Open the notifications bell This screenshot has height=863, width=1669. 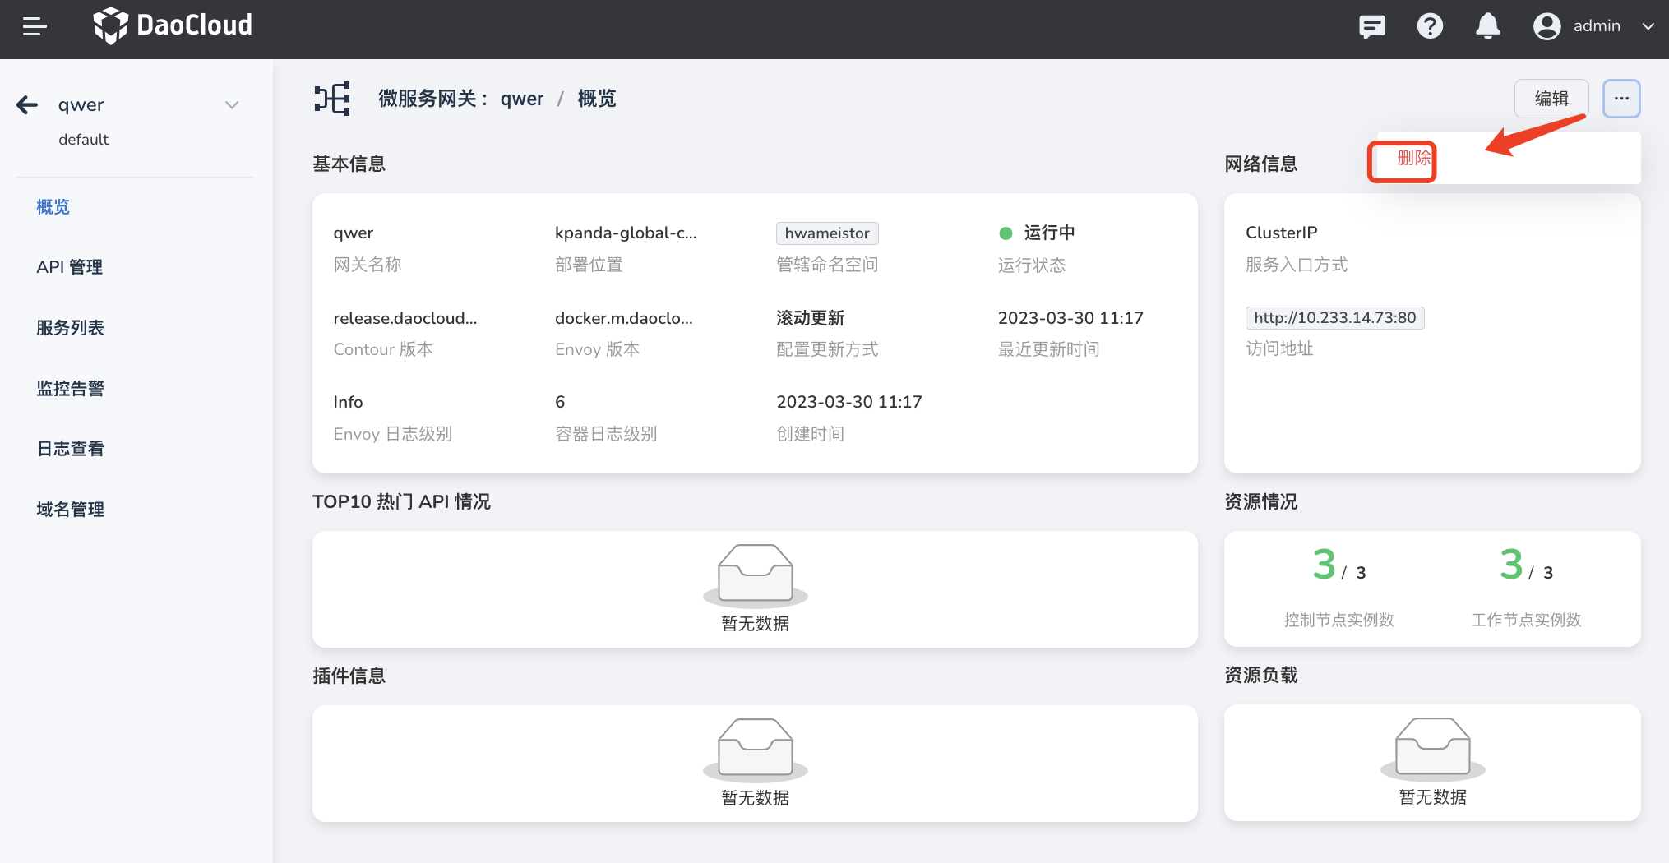(1487, 26)
